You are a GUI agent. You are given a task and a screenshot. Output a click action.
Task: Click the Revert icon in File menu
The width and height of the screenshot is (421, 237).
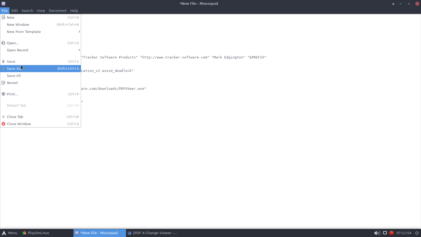[3, 83]
